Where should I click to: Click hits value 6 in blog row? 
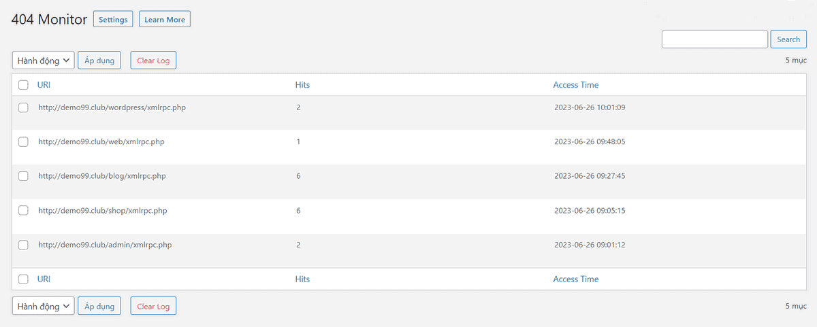[299, 176]
